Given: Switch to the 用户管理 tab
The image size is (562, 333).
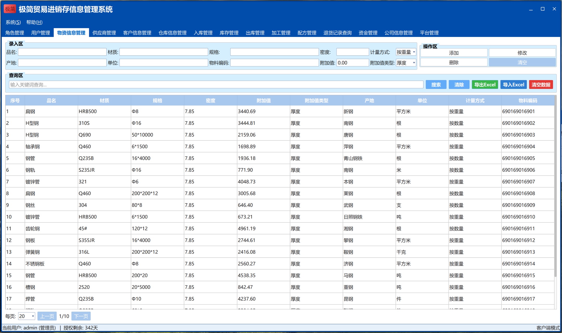Looking at the screenshot, I should coord(41,33).
